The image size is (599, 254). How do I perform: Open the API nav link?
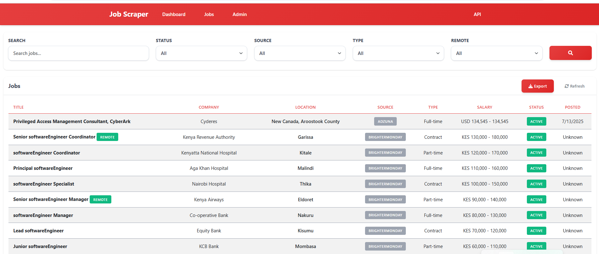[x=477, y=14]
